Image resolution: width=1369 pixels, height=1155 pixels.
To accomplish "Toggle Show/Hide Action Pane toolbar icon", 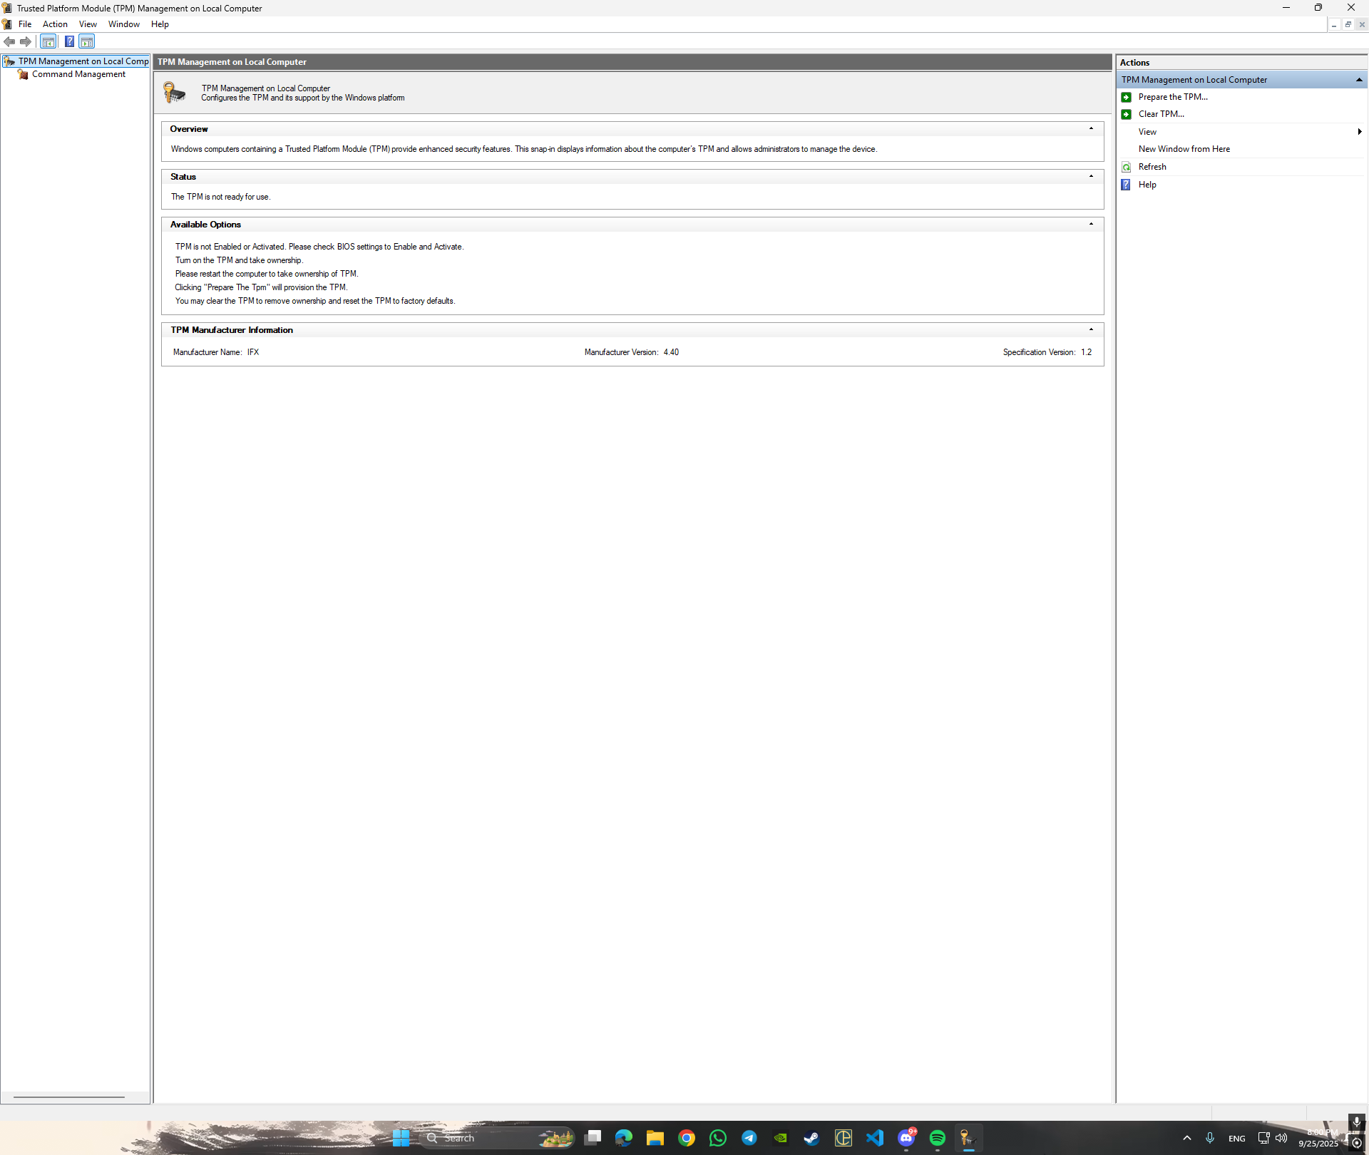I will pyautogui.click(x=87, y=42).
